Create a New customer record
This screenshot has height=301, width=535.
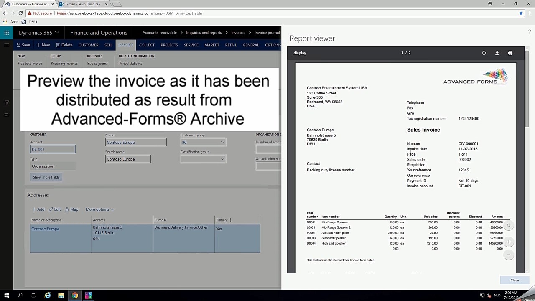click(43, 45)
